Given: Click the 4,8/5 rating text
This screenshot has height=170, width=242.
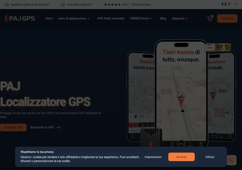Looking at the screenshot, I should [125, 5].
